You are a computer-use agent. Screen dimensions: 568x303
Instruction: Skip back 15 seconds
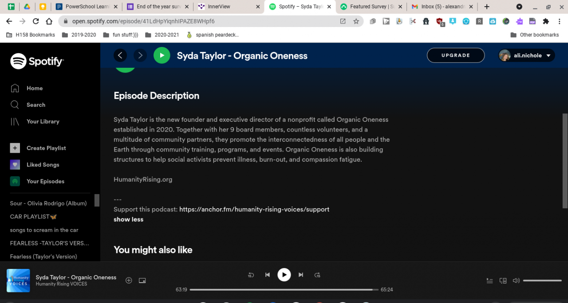(x=251, y=275)
